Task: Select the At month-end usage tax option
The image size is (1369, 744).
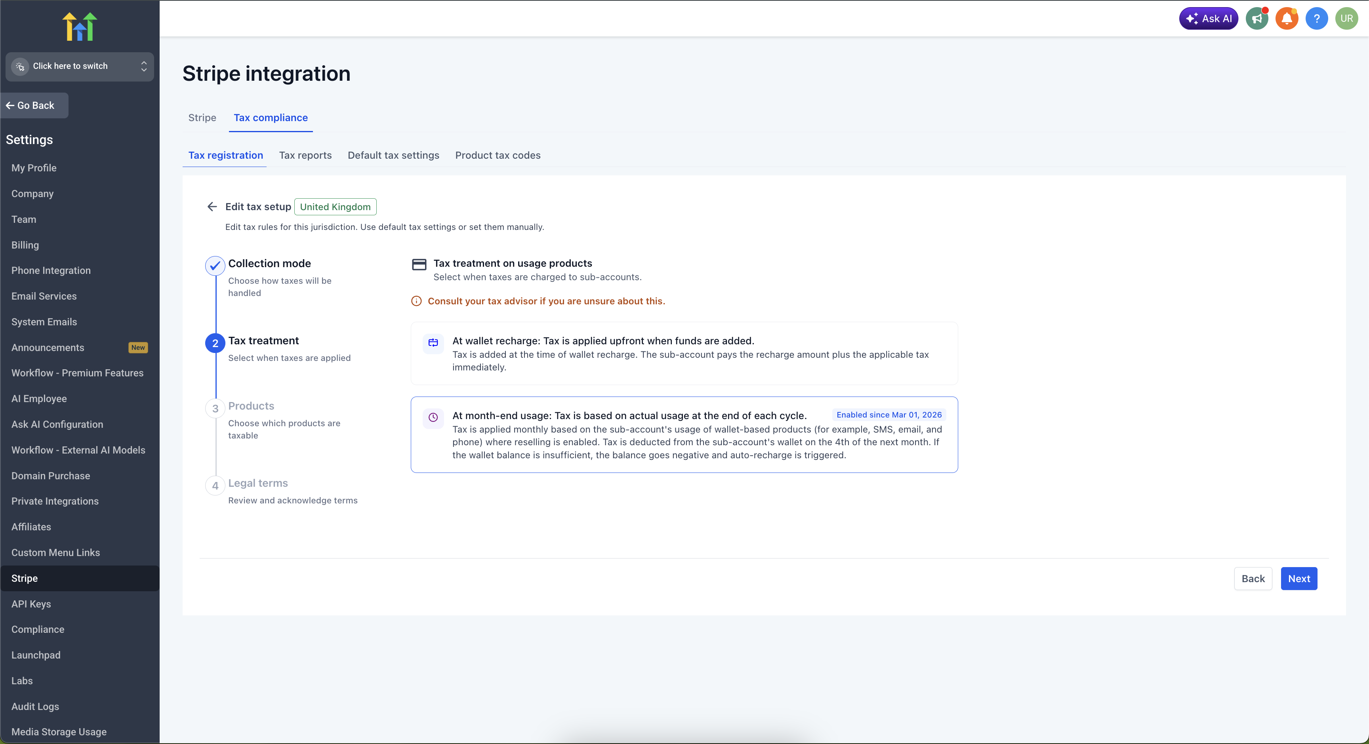Action: [x=684, y=435]
